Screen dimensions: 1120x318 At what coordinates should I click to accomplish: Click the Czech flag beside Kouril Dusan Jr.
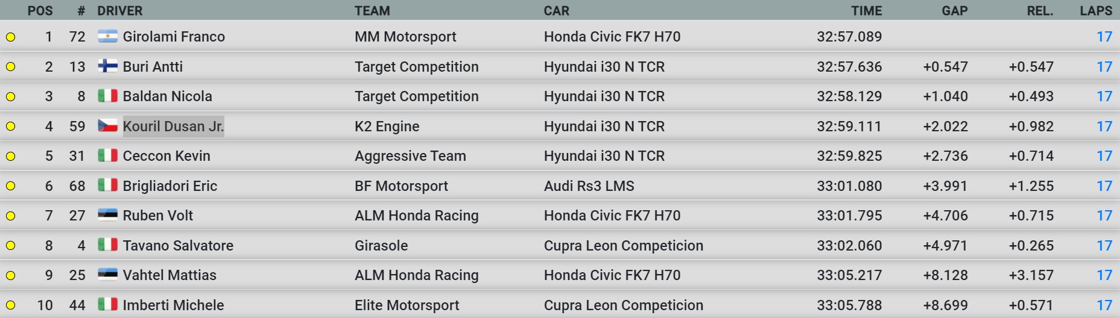107,126
